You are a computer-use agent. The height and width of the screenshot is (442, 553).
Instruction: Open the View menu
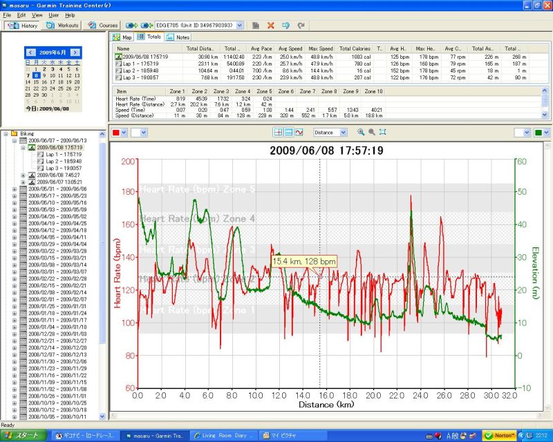[37, 15]
